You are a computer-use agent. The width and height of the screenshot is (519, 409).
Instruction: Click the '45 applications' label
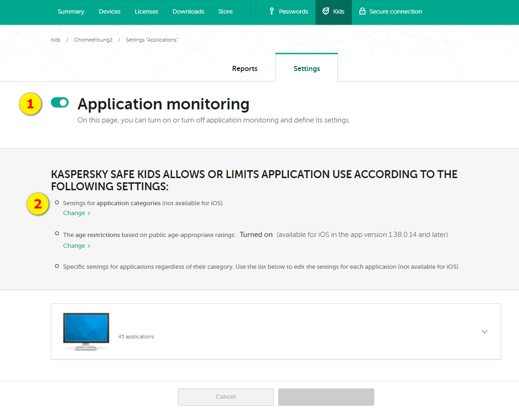click(136, 337)
